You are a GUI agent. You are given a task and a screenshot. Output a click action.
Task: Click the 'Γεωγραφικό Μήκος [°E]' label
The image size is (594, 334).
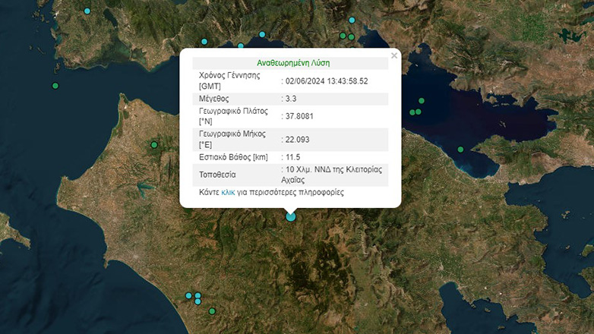pyautogui.click(x=232, y=140)
